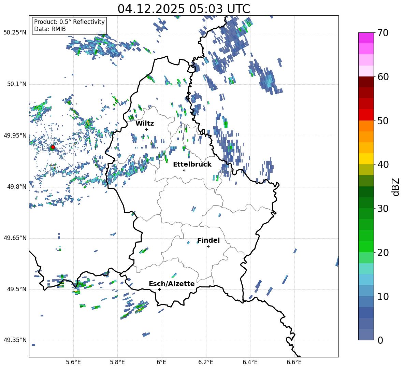Click the 6°E longitude label
Screen dimensions: 404x369
point(161,362)
